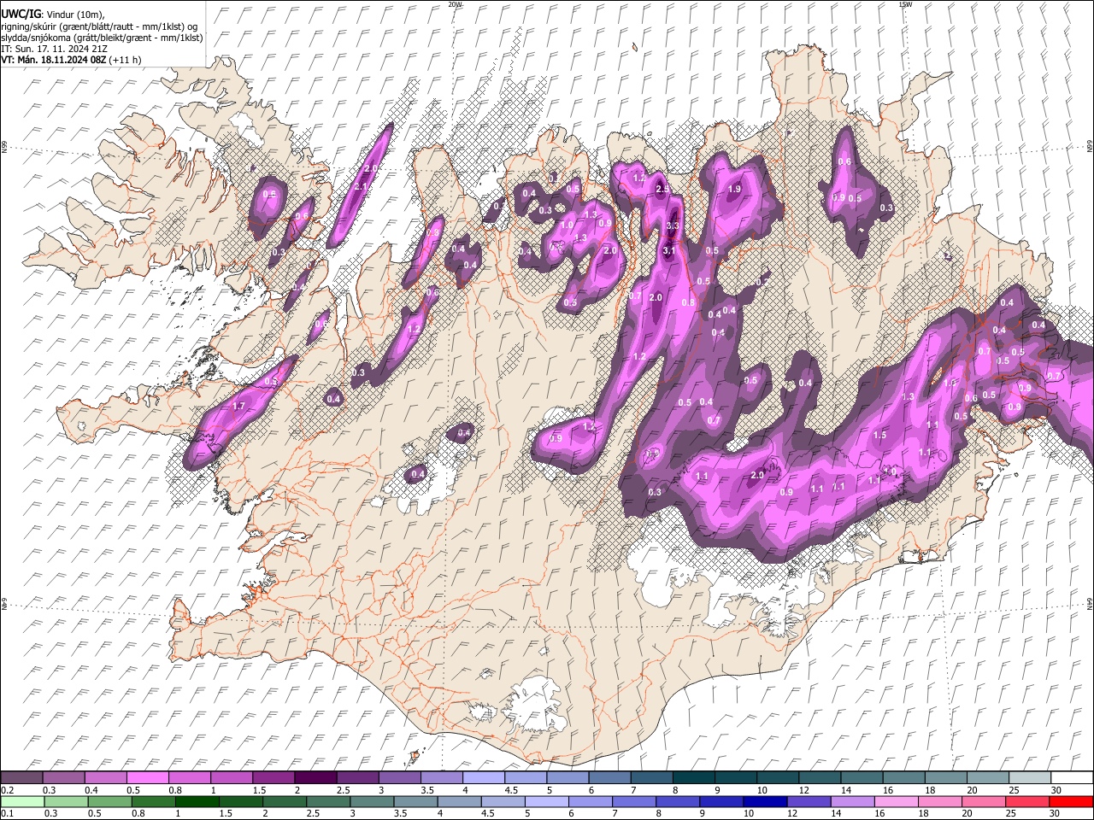Click the '3.1' precipitation value on the map

[x=669, y=251]
